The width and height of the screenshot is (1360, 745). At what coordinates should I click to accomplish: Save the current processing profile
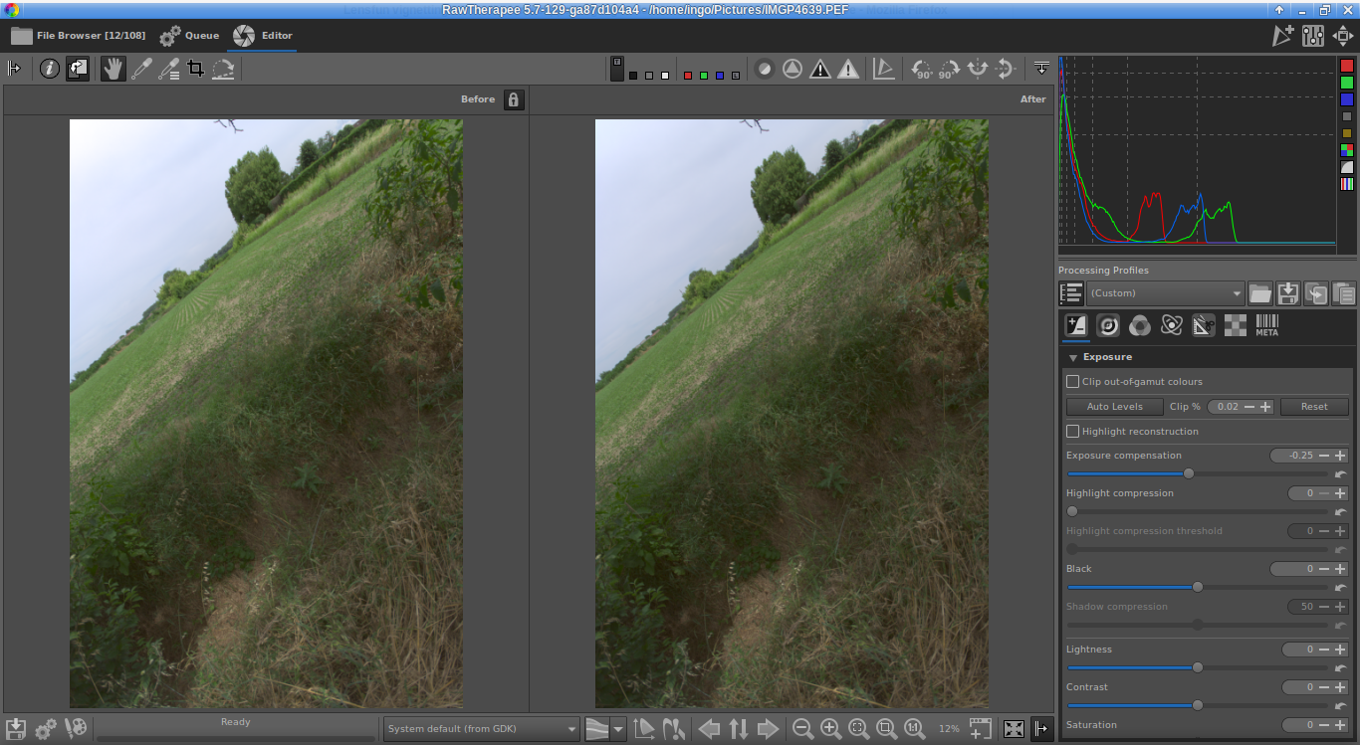1288,293
